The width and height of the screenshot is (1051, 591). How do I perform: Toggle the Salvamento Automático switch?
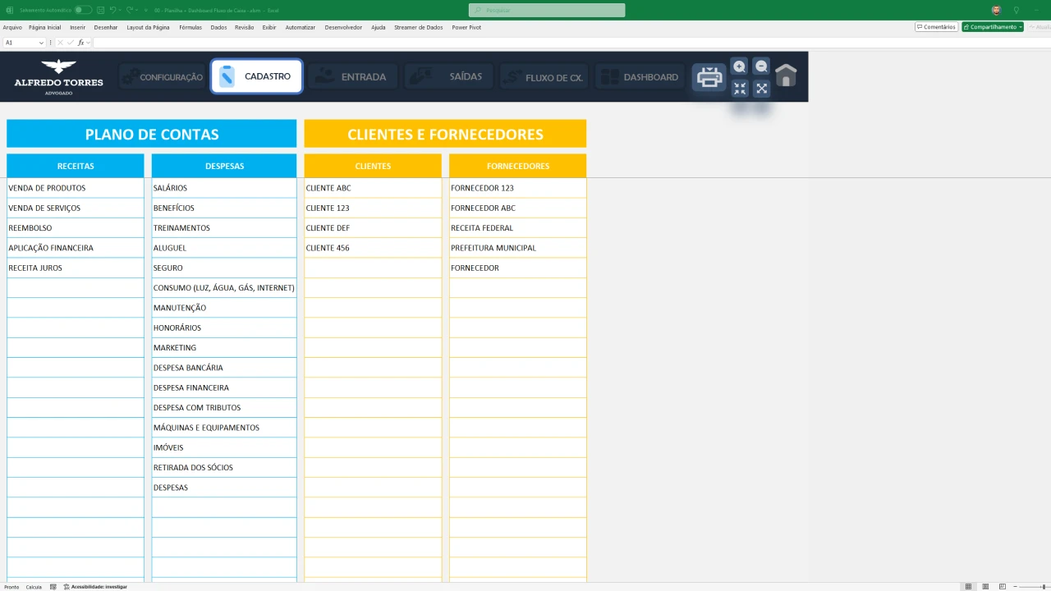tap(83, 10)
